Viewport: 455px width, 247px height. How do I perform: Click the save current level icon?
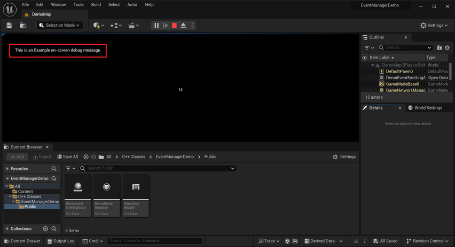[x=9, y=26]
